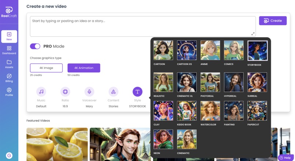Viewport: 295px width, 161px height.
Task: Select the KIDDO BOOK style thumbnail
Action: click(x=187, y=111)
